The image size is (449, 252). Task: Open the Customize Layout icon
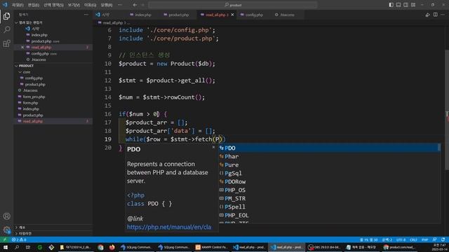point(413,5)
